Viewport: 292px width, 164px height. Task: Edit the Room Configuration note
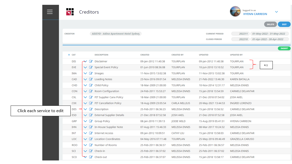91,91
